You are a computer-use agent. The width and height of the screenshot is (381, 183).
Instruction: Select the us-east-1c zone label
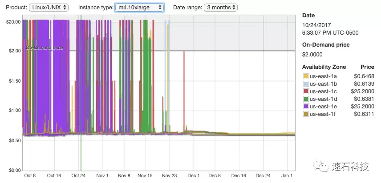coord(323,91)
